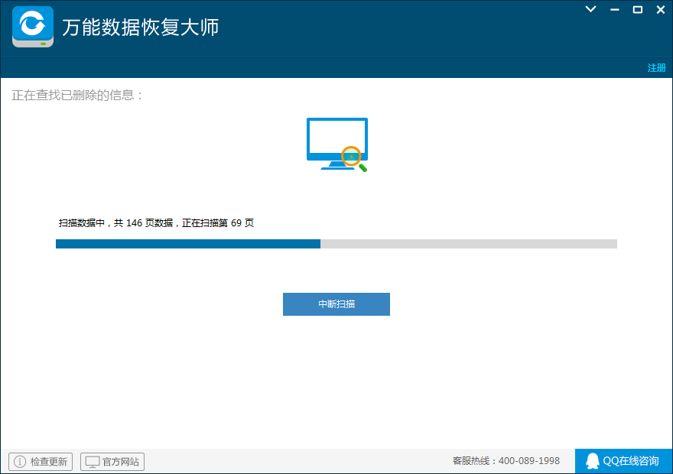The height and width of the screenshot is (474, 673).
Task: Click the filled blue part of the progress bar
Action: click(187, 244)
